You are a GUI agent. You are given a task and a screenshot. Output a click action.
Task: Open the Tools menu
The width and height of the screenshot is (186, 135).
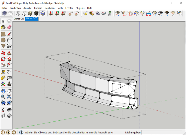pos(60,8)
